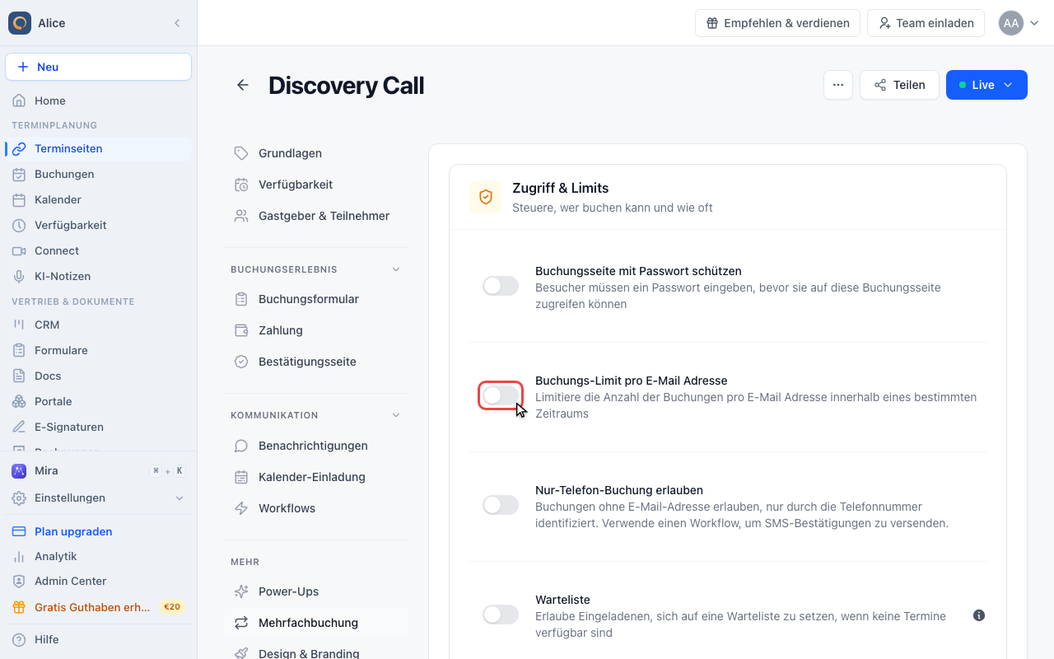Click the Gratis Guthaben gift icon
The image size is (1054, 659).
click(x=19, y=607)
